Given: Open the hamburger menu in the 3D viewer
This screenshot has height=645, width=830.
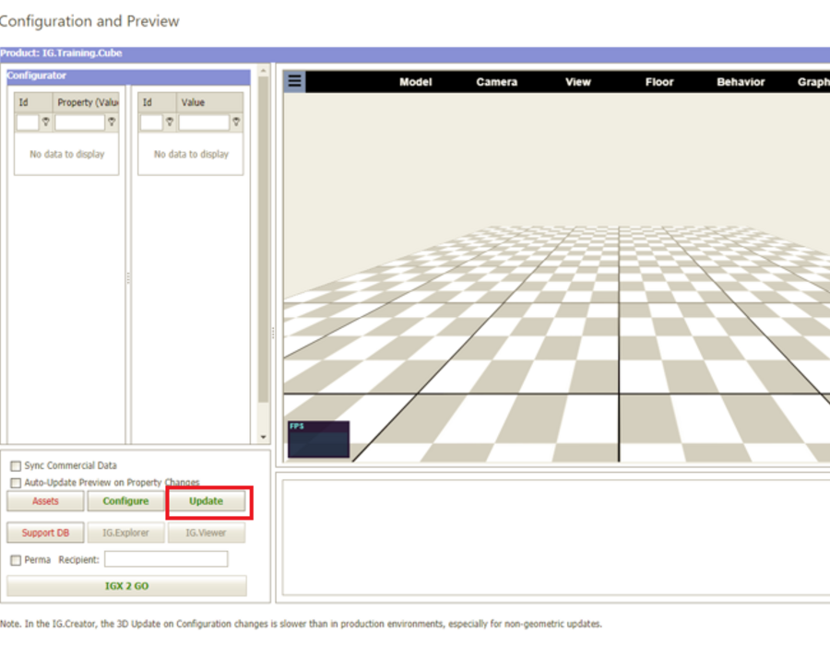Looking at the screenshot, I should (295, 81).
